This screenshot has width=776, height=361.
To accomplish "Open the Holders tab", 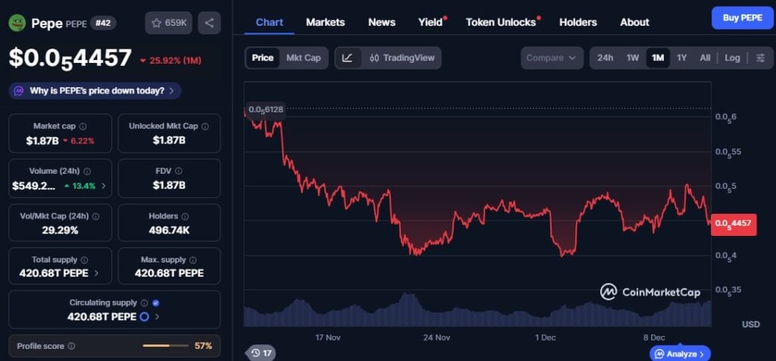I will [x=577, y=22].
